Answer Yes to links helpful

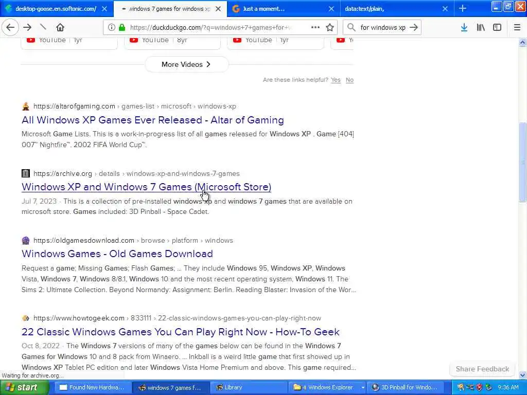tap(336, 80)
